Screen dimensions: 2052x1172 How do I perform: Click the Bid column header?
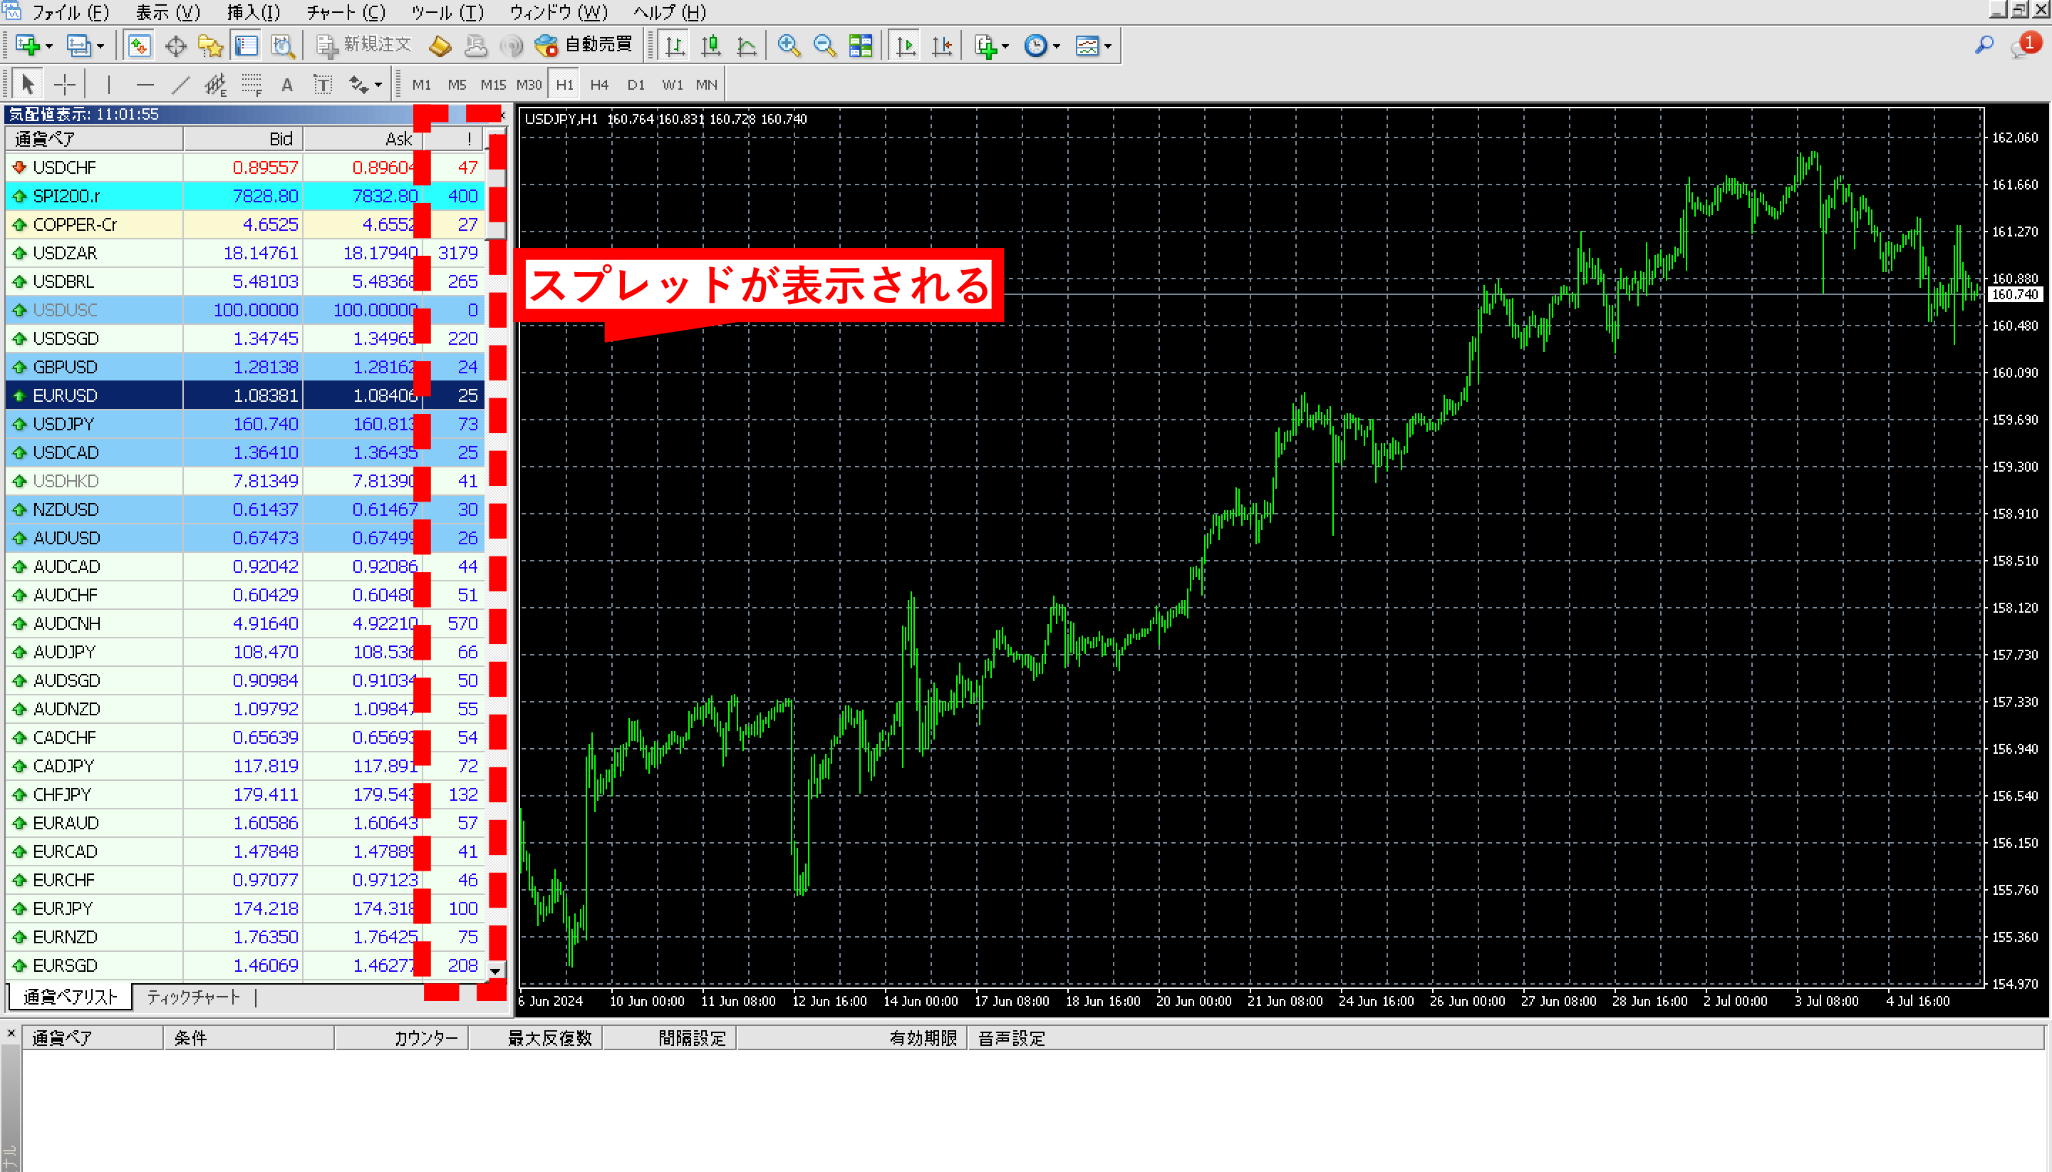(243, 139)
